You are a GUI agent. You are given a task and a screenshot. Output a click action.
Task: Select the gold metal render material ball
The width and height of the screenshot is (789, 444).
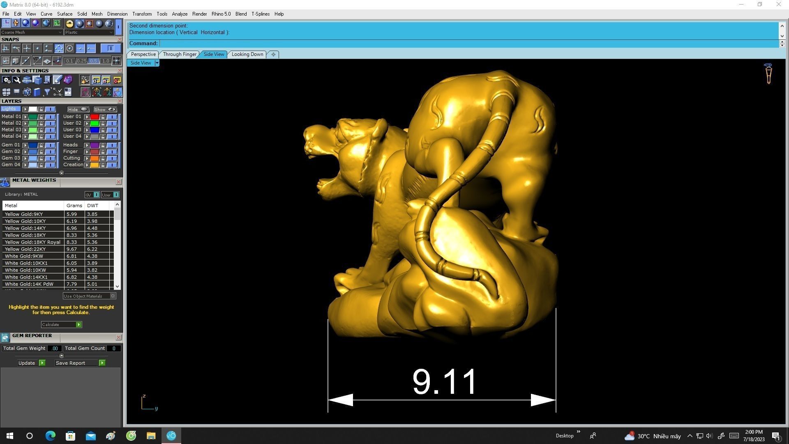point(69,23)
